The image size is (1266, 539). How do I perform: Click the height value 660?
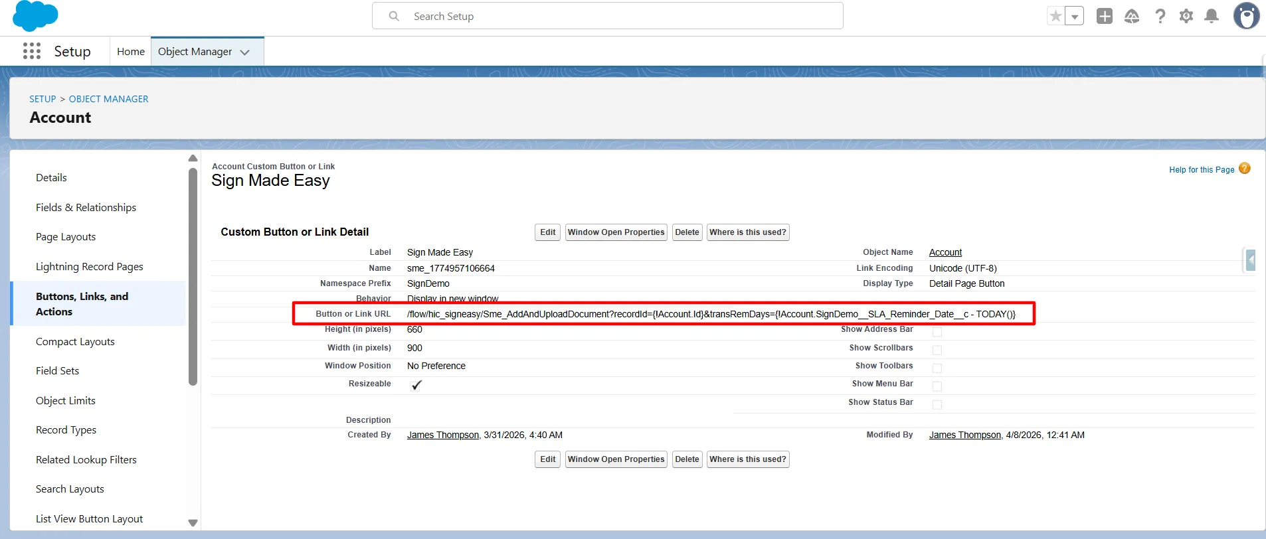[x=414, y=329]
